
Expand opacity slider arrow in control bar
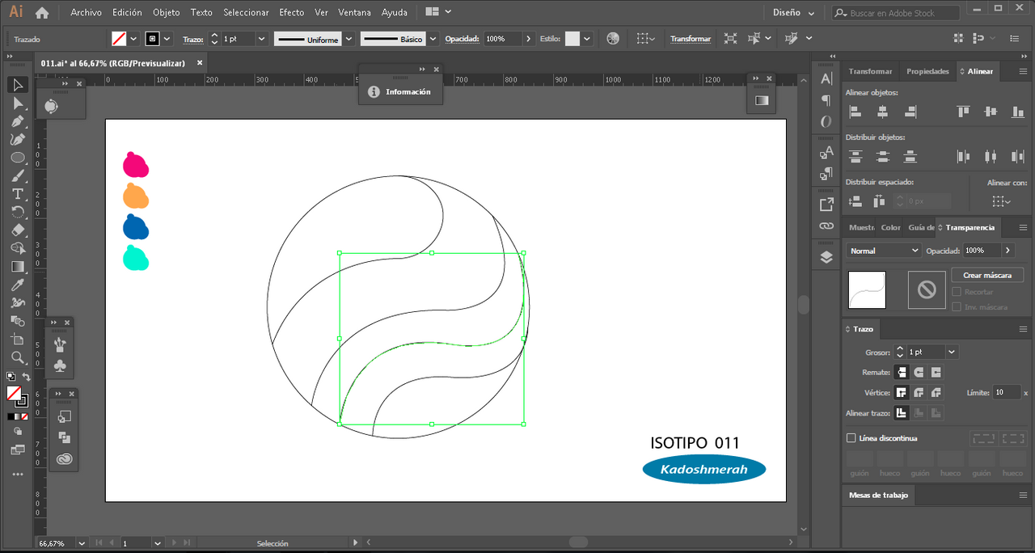(529, 39)
